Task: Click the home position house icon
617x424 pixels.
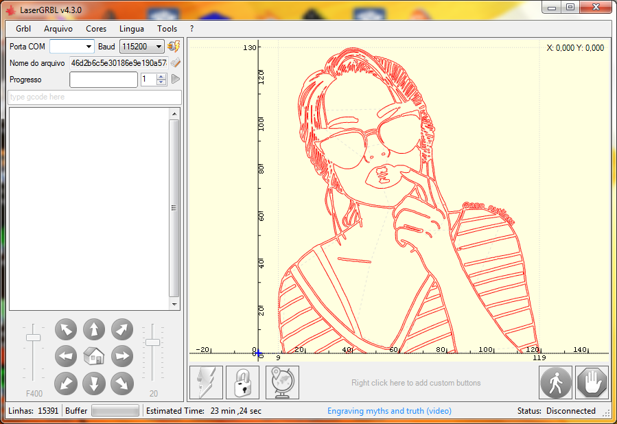Action: [94, 356]
